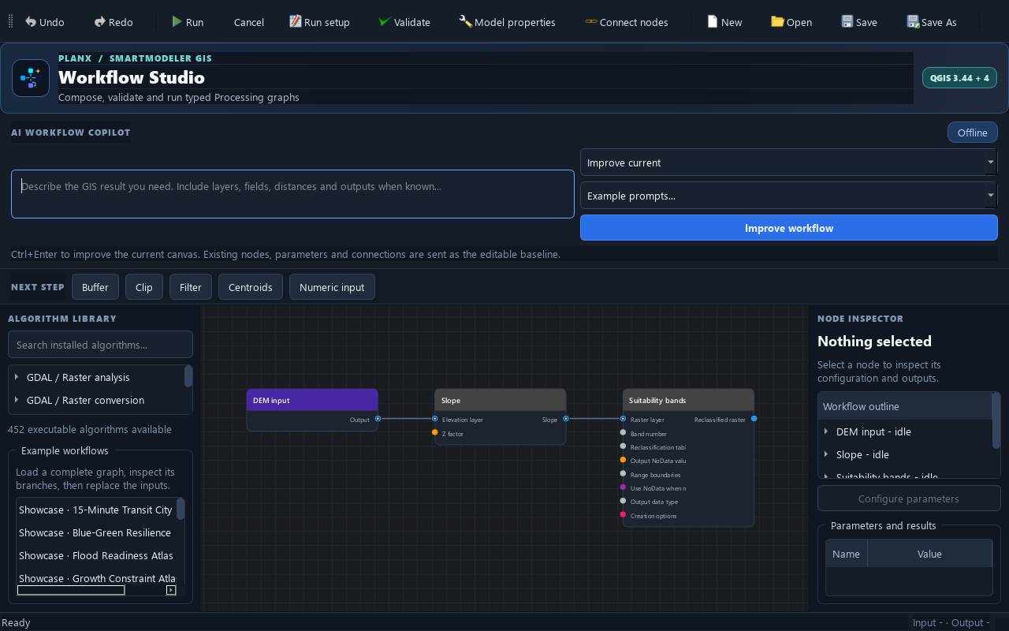This screenshot has height=631, width=1009.
Task: Expand DEM input - idle outline item
Action: click(826, 431)
